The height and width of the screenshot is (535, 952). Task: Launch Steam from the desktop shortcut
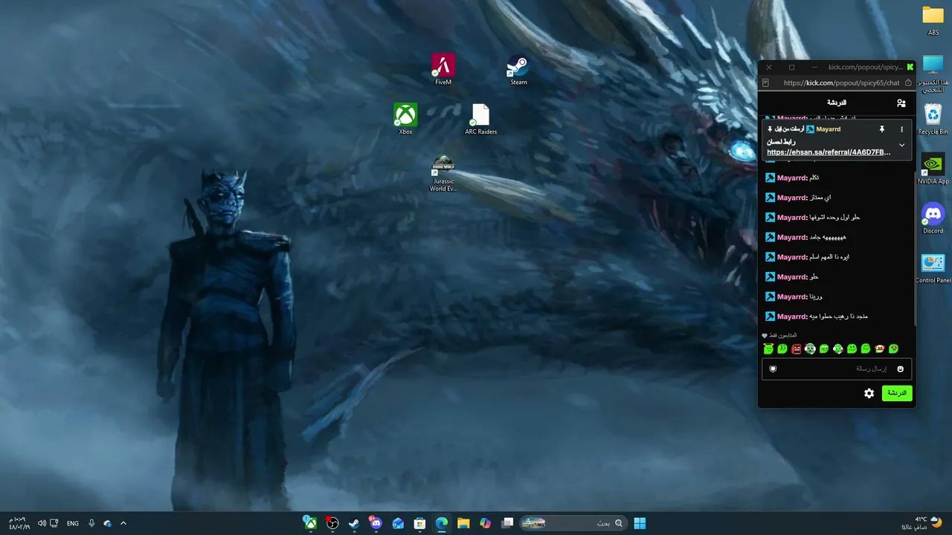pyautogui.click(x=518, y=69)
